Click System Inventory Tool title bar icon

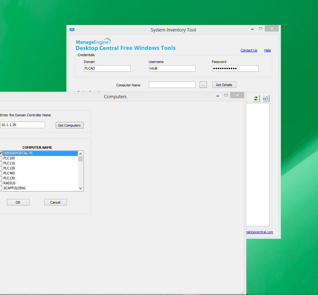coord(72,30)
